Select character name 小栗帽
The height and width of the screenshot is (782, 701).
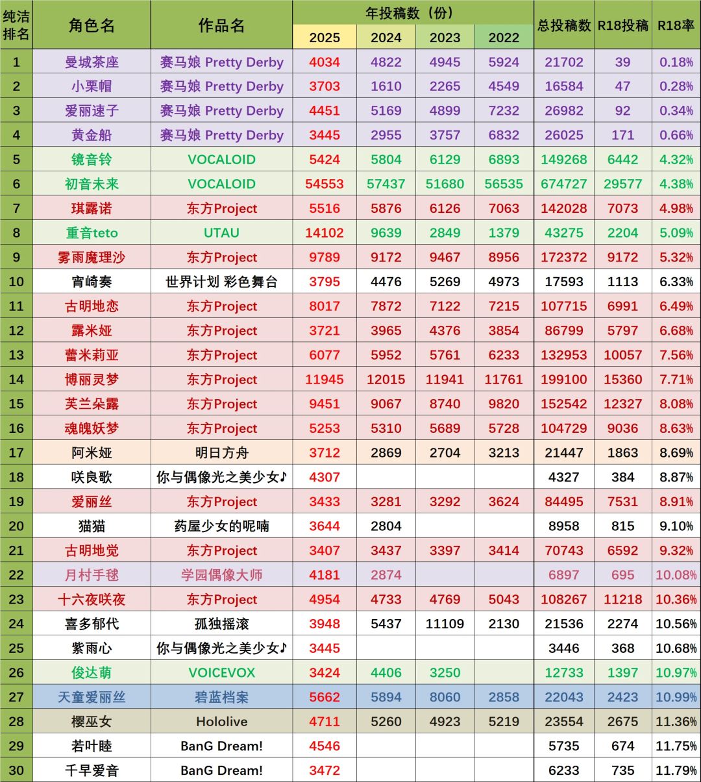(x=92, y=86)
